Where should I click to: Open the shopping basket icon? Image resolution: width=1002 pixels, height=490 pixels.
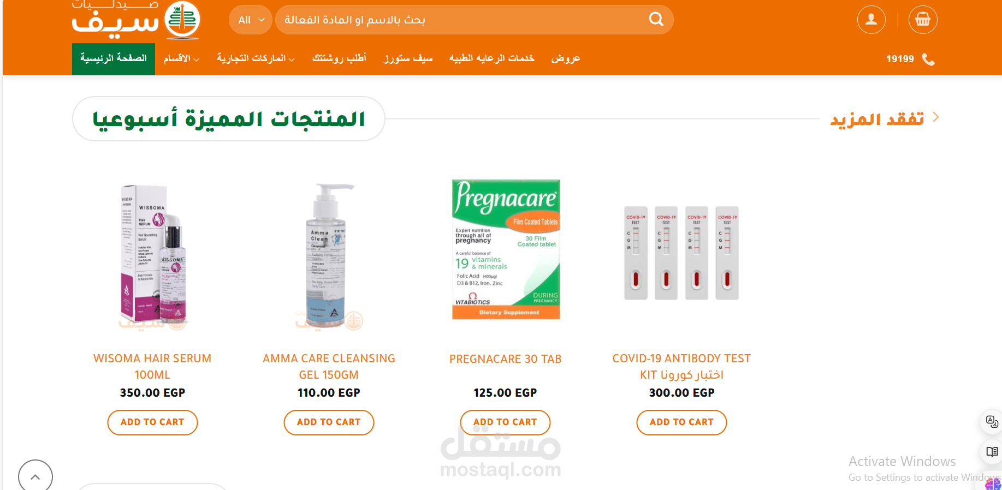click(923, 20)
